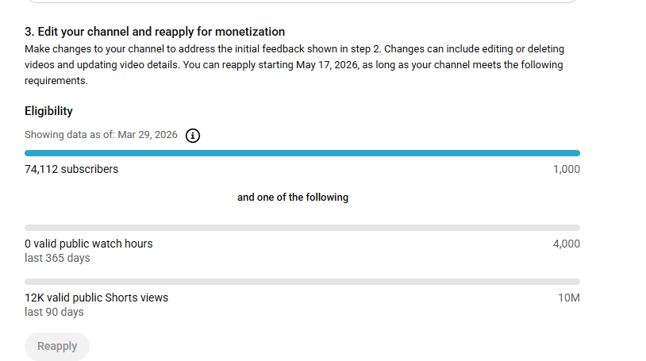646x361 pixels.
Task: Click the 'last 90 days' caption
Action: (54, 312)
